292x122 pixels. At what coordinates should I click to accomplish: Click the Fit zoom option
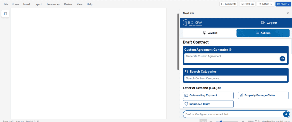point(257,121)
